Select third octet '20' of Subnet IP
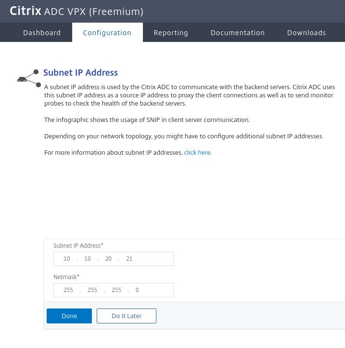The width and height of the screenshot is (345, 348). [108, 259]
